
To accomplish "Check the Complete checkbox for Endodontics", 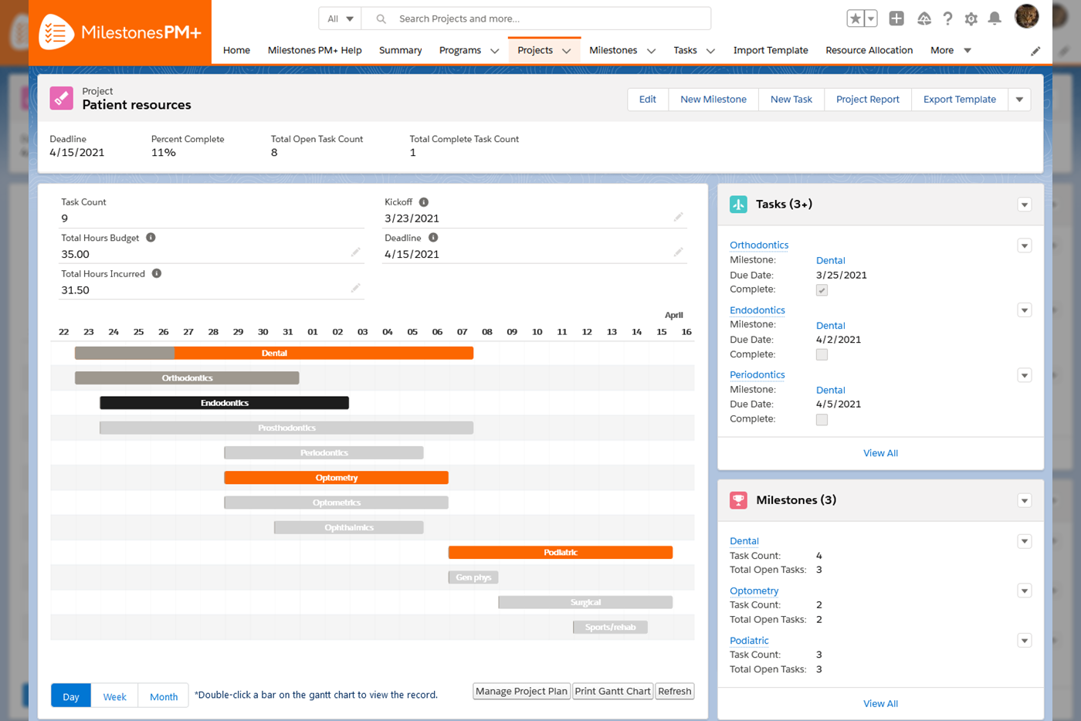I will coord(822,354).
